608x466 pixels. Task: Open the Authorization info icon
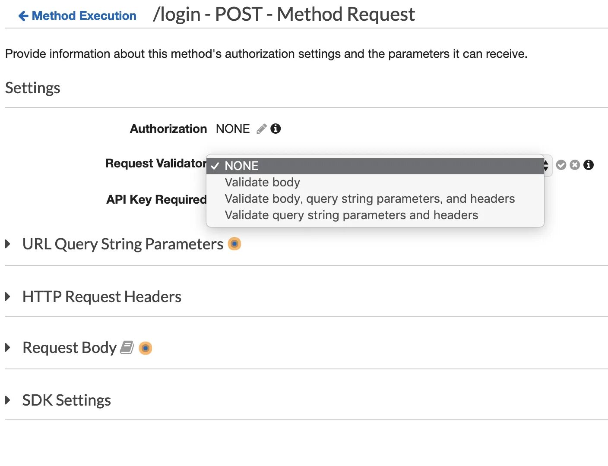point(275,129)
